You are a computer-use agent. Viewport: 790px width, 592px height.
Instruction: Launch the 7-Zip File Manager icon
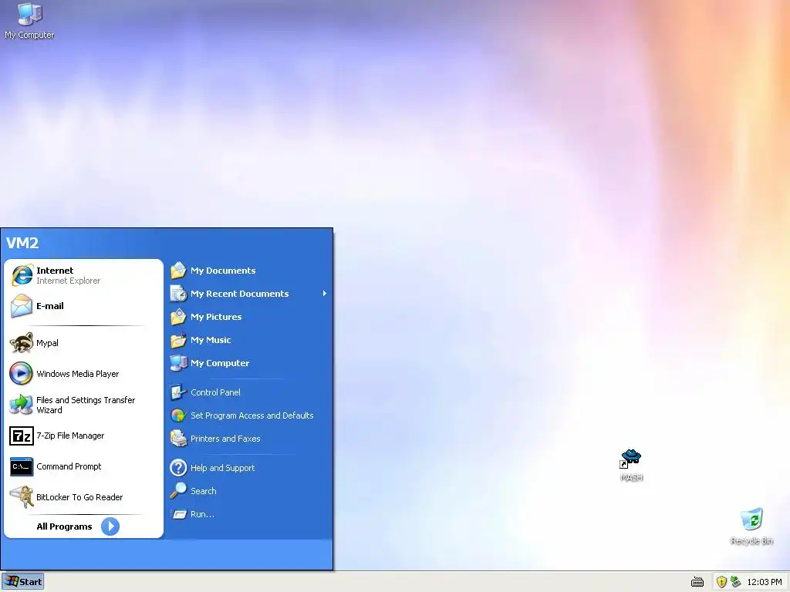point(21,436)
